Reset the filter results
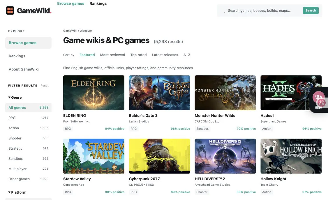Image resolution: width=328 pixels, height=200 pixels. 45,86
